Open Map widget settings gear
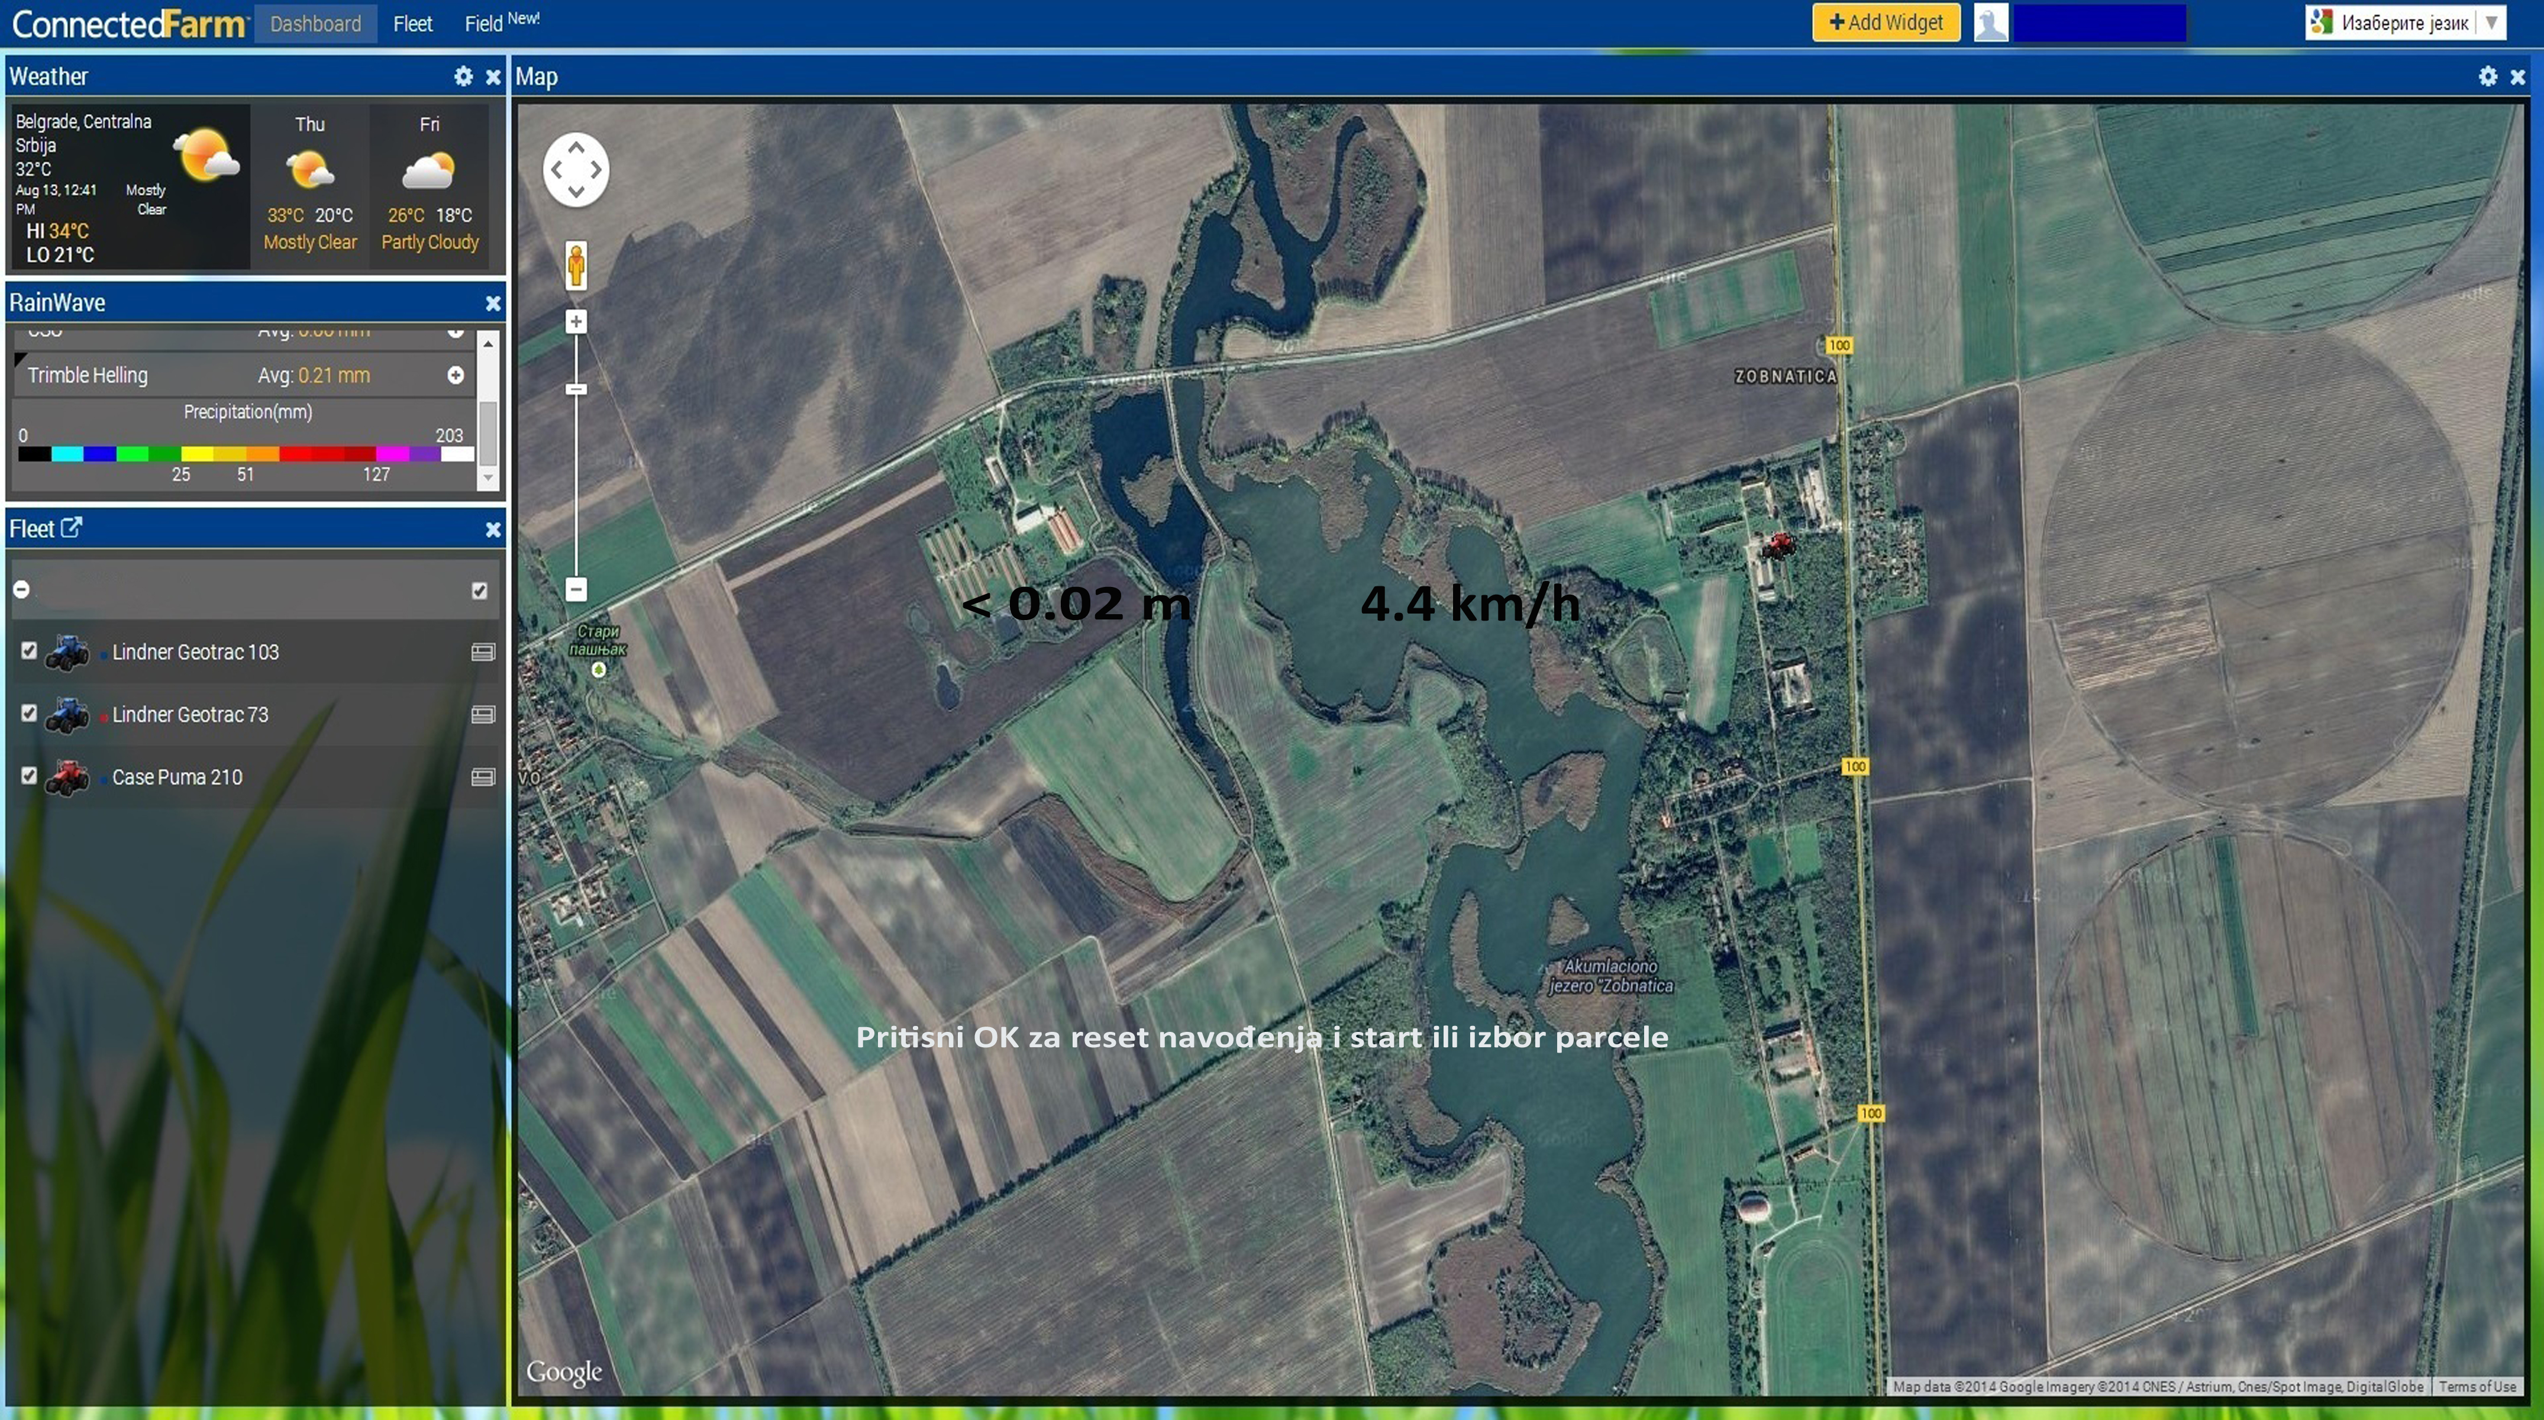Viewport: 2544px width, 1420px height. point(2488,76)
